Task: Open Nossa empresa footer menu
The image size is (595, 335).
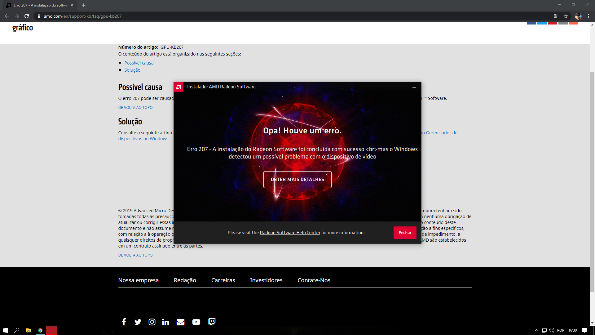Action: (138, 280)
